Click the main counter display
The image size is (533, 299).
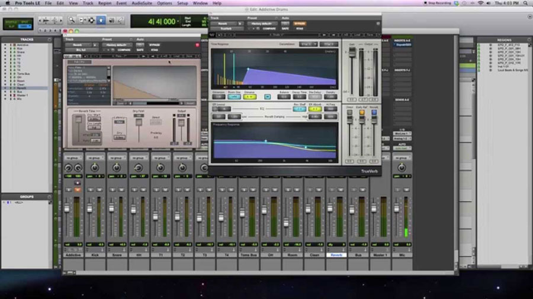pos(162,22)
